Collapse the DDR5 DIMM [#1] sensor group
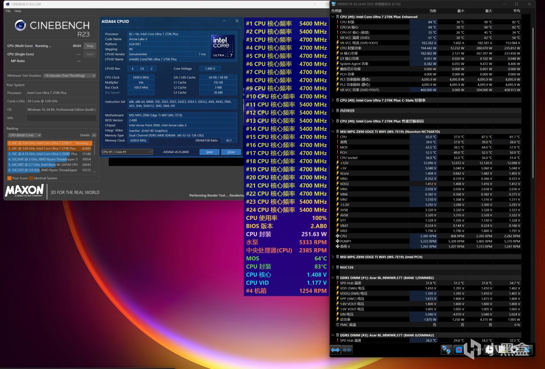This screenshot has width=545, height=369. point(333,278)
